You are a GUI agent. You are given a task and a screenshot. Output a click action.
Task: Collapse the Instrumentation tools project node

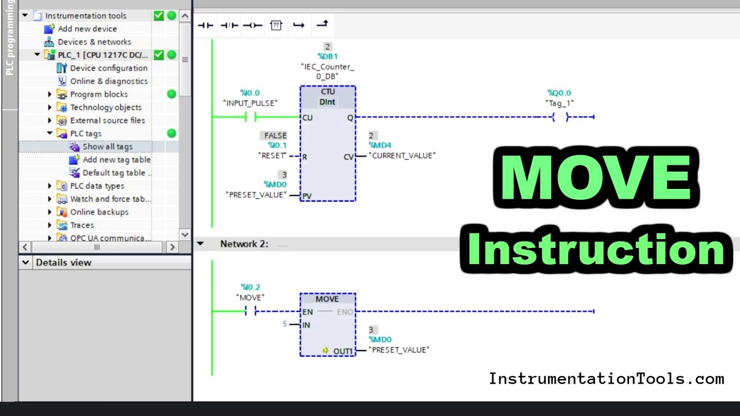point(25,16)
